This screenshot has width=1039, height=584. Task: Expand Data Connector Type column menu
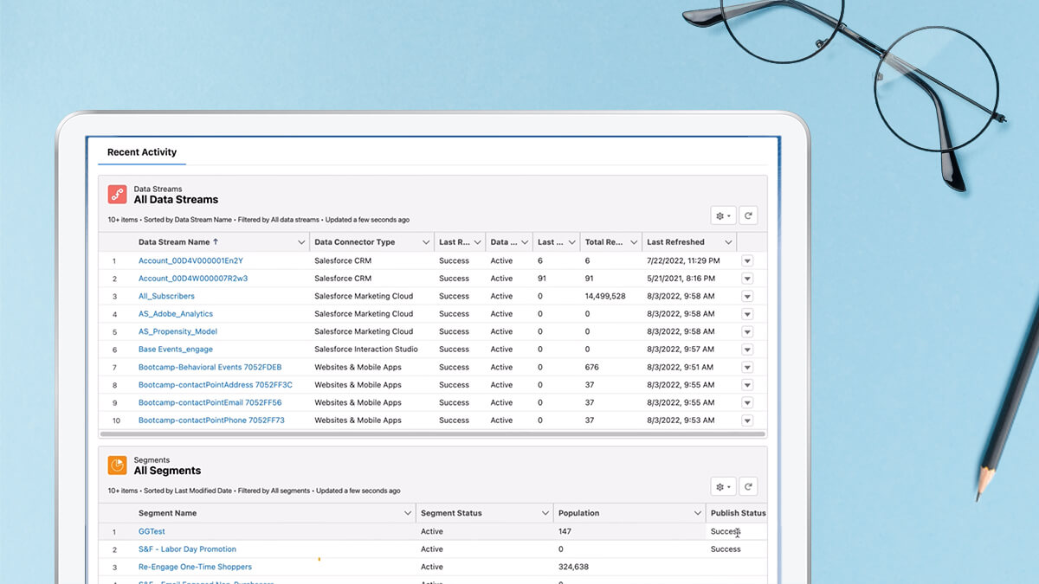[x=426, y=242]
